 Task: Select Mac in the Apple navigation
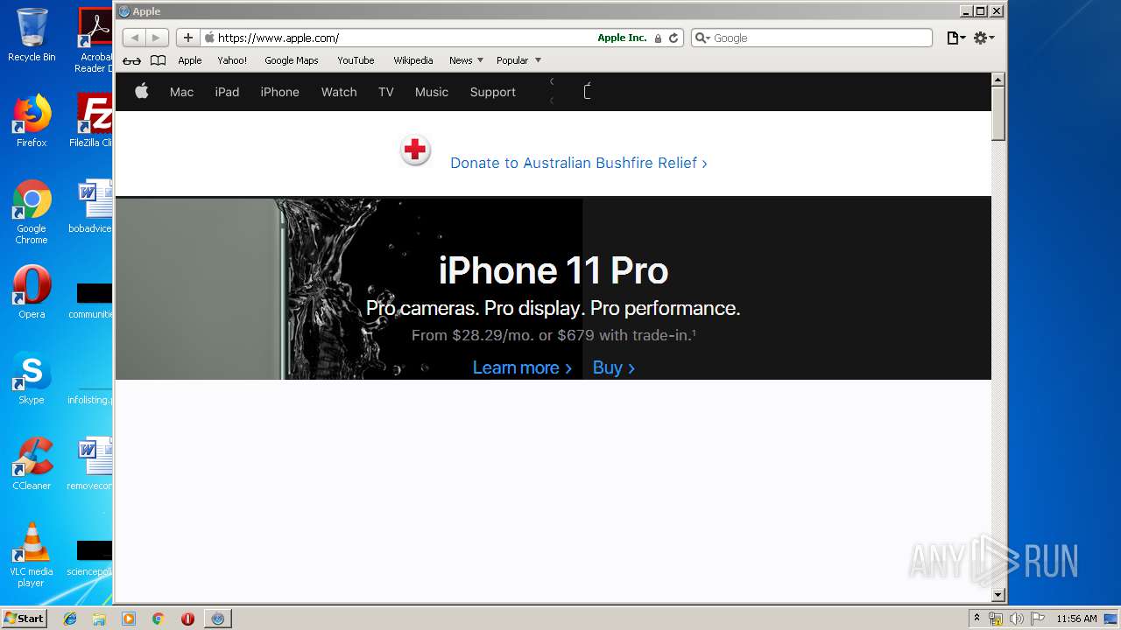pos(181,92)
